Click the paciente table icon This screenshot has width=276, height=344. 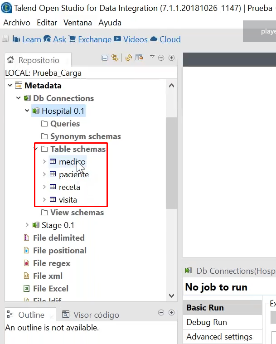(53, 174)
